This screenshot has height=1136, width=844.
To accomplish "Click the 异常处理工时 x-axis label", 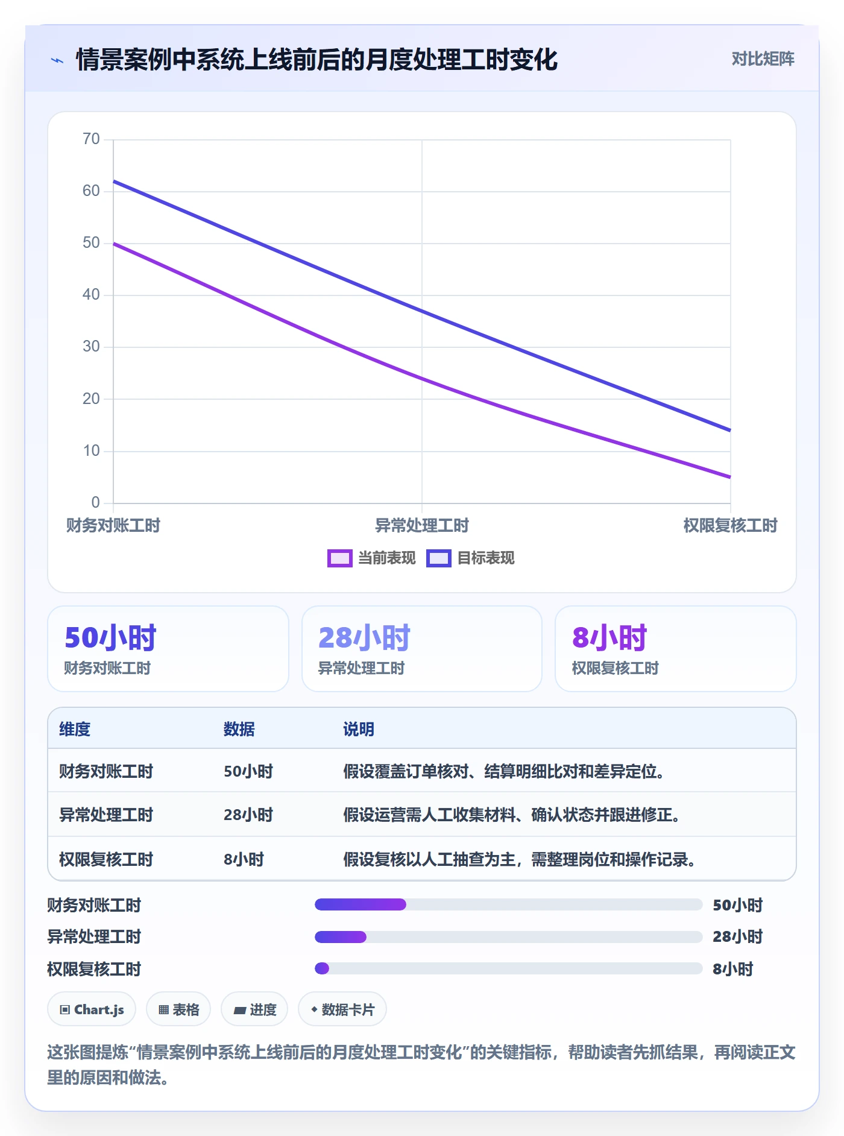I will (422, 525).
